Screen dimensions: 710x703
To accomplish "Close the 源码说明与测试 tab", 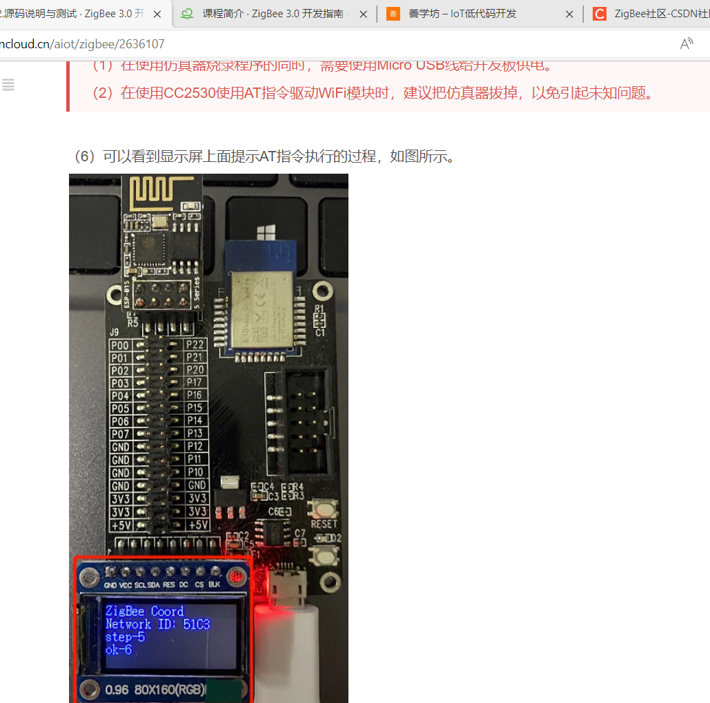I will pyautogui.click(x=157, y=14).
